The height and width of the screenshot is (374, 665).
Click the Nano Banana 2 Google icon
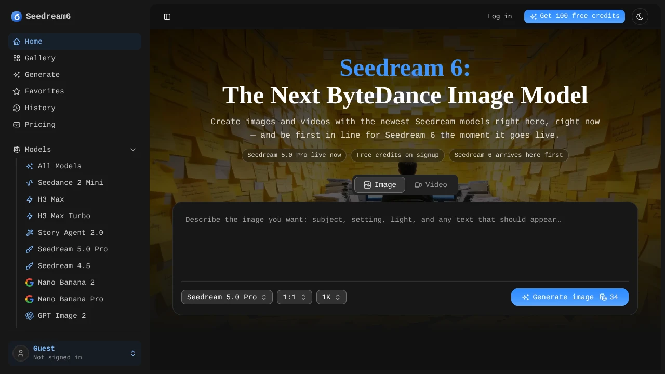[30, 283]
